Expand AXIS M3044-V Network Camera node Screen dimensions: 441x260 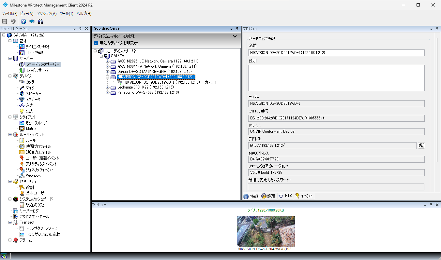point(108,66)
